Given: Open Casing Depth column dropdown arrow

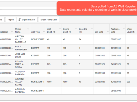Looking at the screenshot, I should pyautogui.click(x=76, y=29).
